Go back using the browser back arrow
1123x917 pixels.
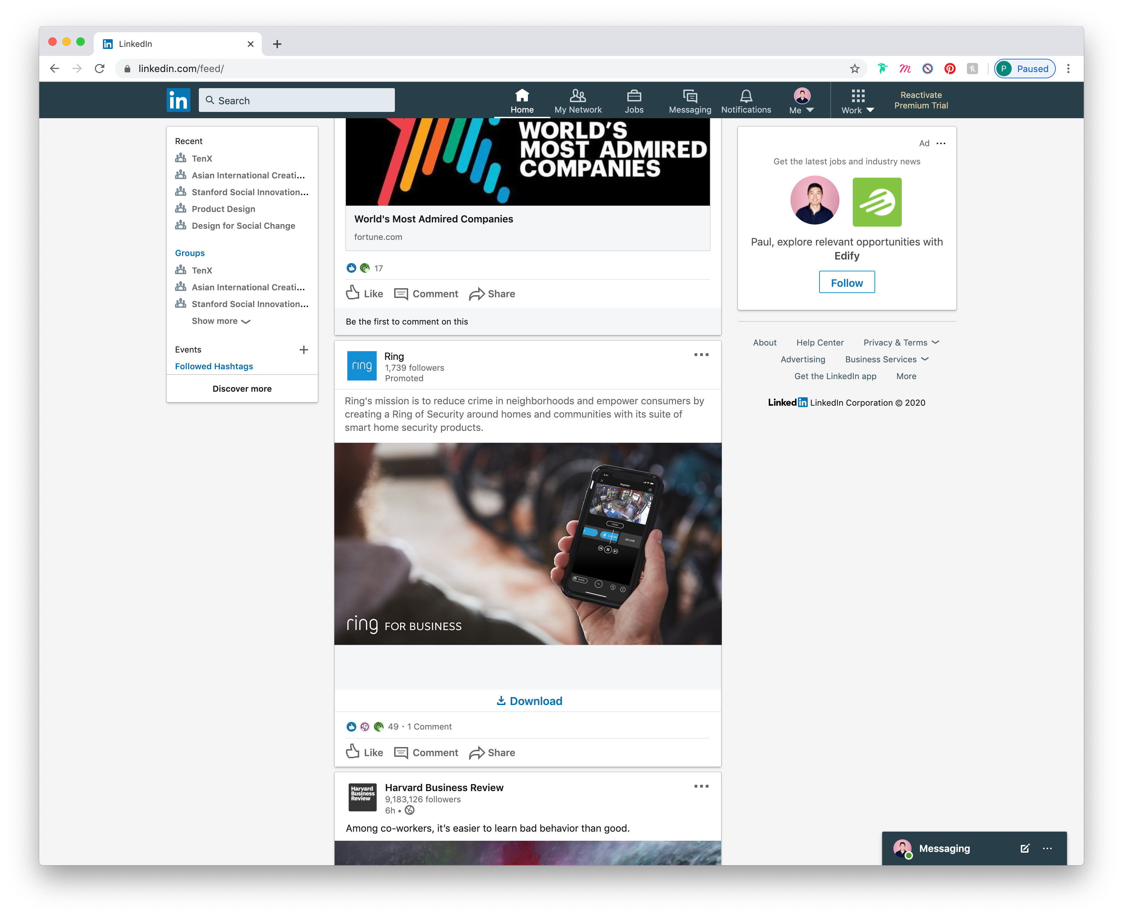tap(55, 69)
